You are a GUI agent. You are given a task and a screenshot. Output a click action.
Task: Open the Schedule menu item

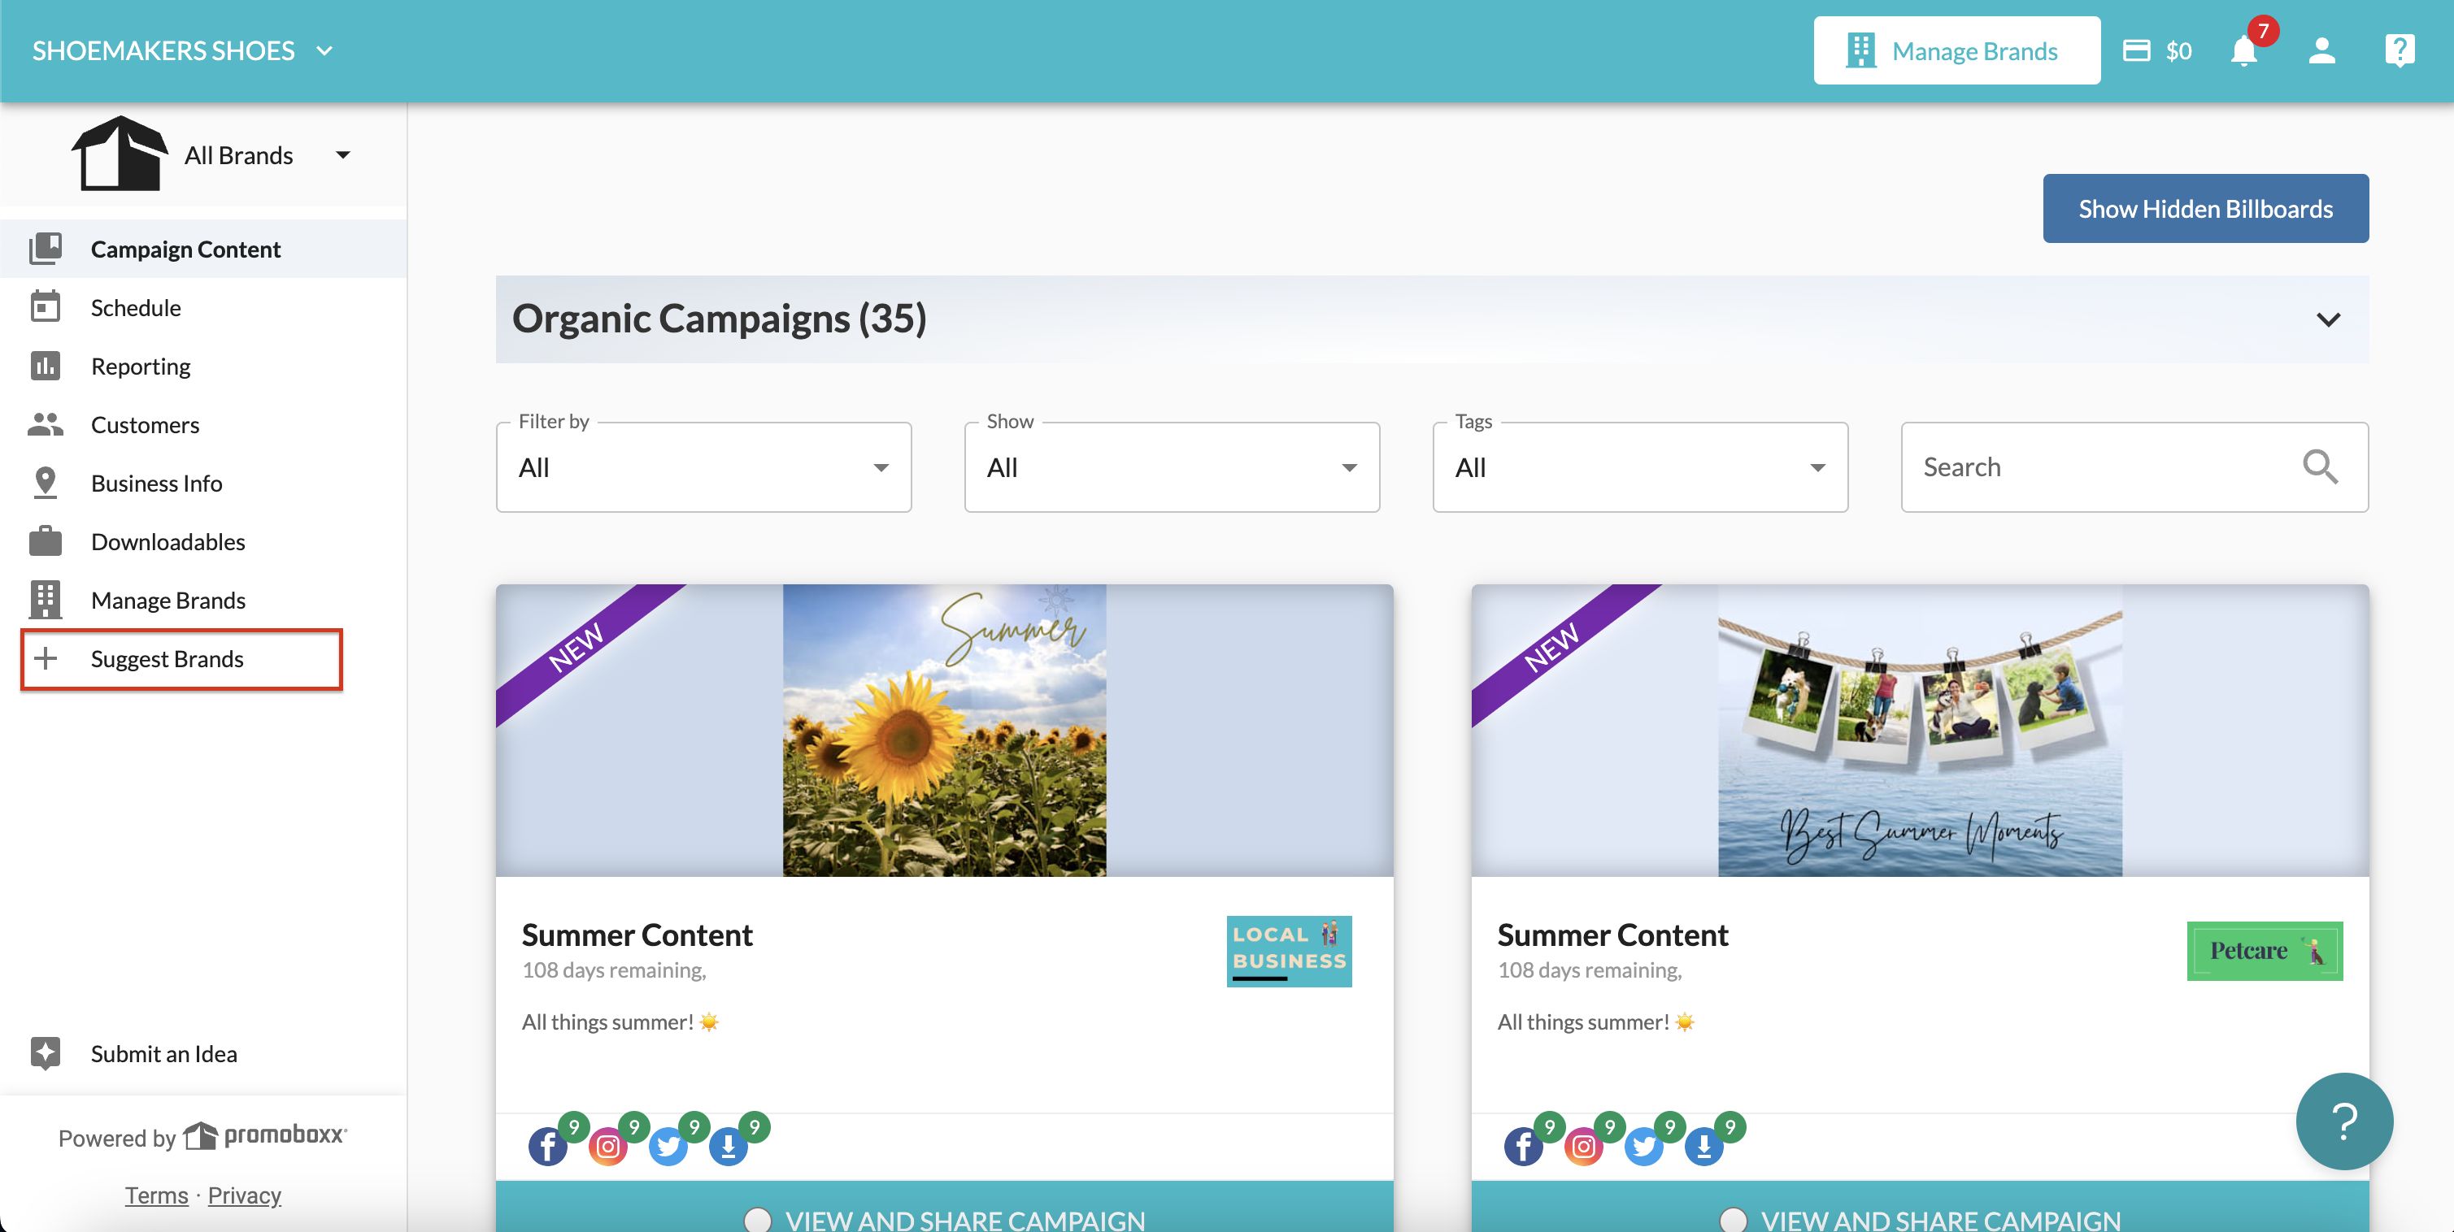click(203, 306)
